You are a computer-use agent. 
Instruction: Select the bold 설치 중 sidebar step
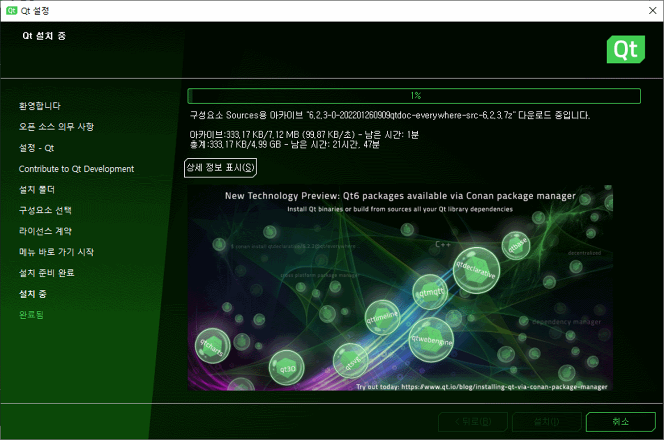point(33,294)
